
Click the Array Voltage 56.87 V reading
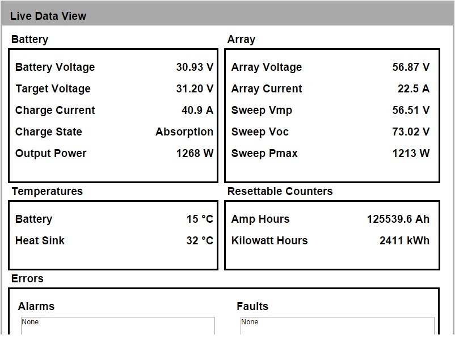(x=411, y=67)
